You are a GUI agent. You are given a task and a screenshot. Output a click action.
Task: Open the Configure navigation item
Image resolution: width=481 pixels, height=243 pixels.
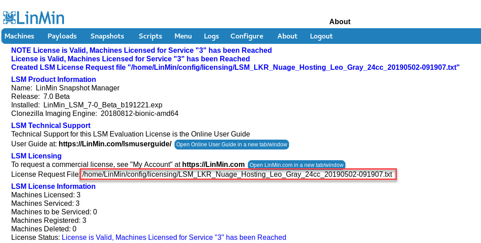[x=247, y=36]
